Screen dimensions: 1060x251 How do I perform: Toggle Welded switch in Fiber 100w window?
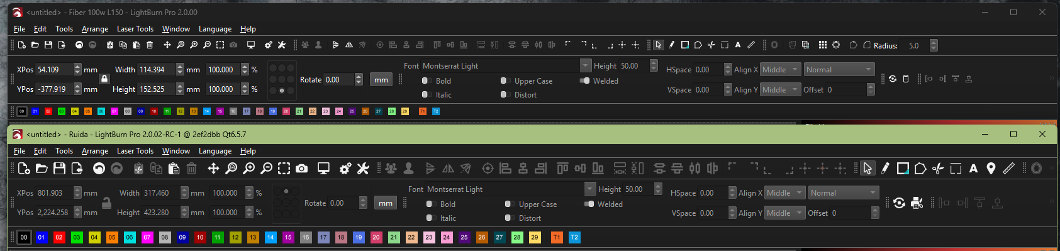(x=585, y=81)
